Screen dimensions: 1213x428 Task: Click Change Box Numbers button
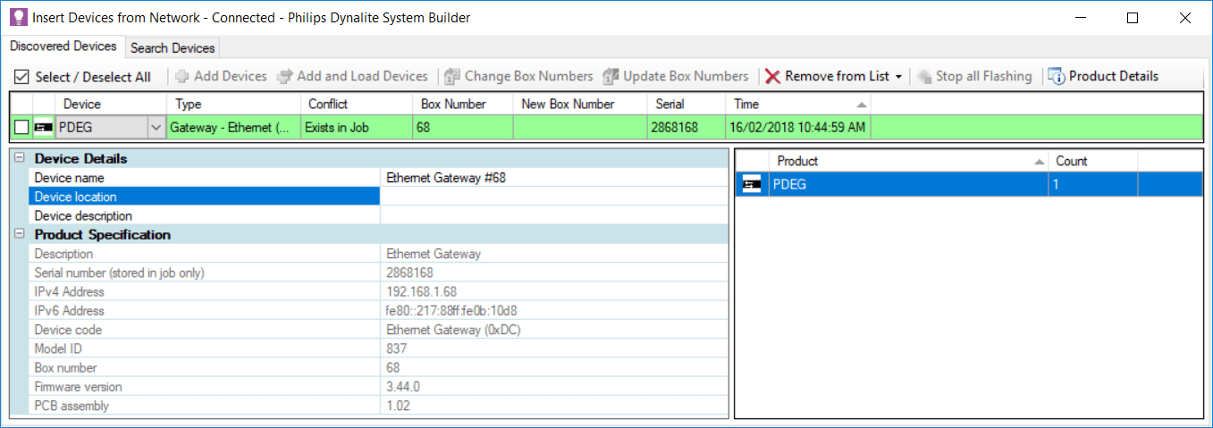518,77
